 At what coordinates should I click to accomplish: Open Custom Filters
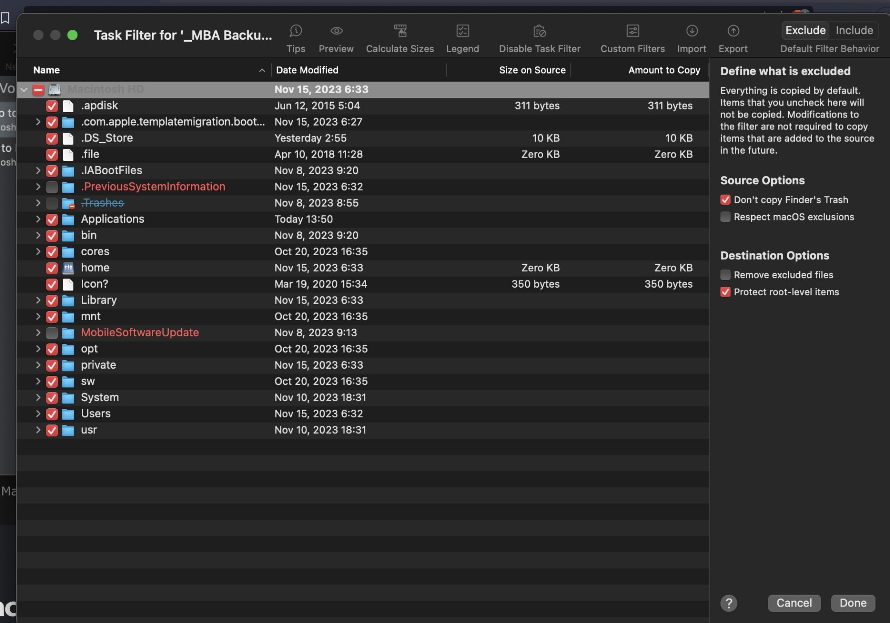click(x=632, y=37)
